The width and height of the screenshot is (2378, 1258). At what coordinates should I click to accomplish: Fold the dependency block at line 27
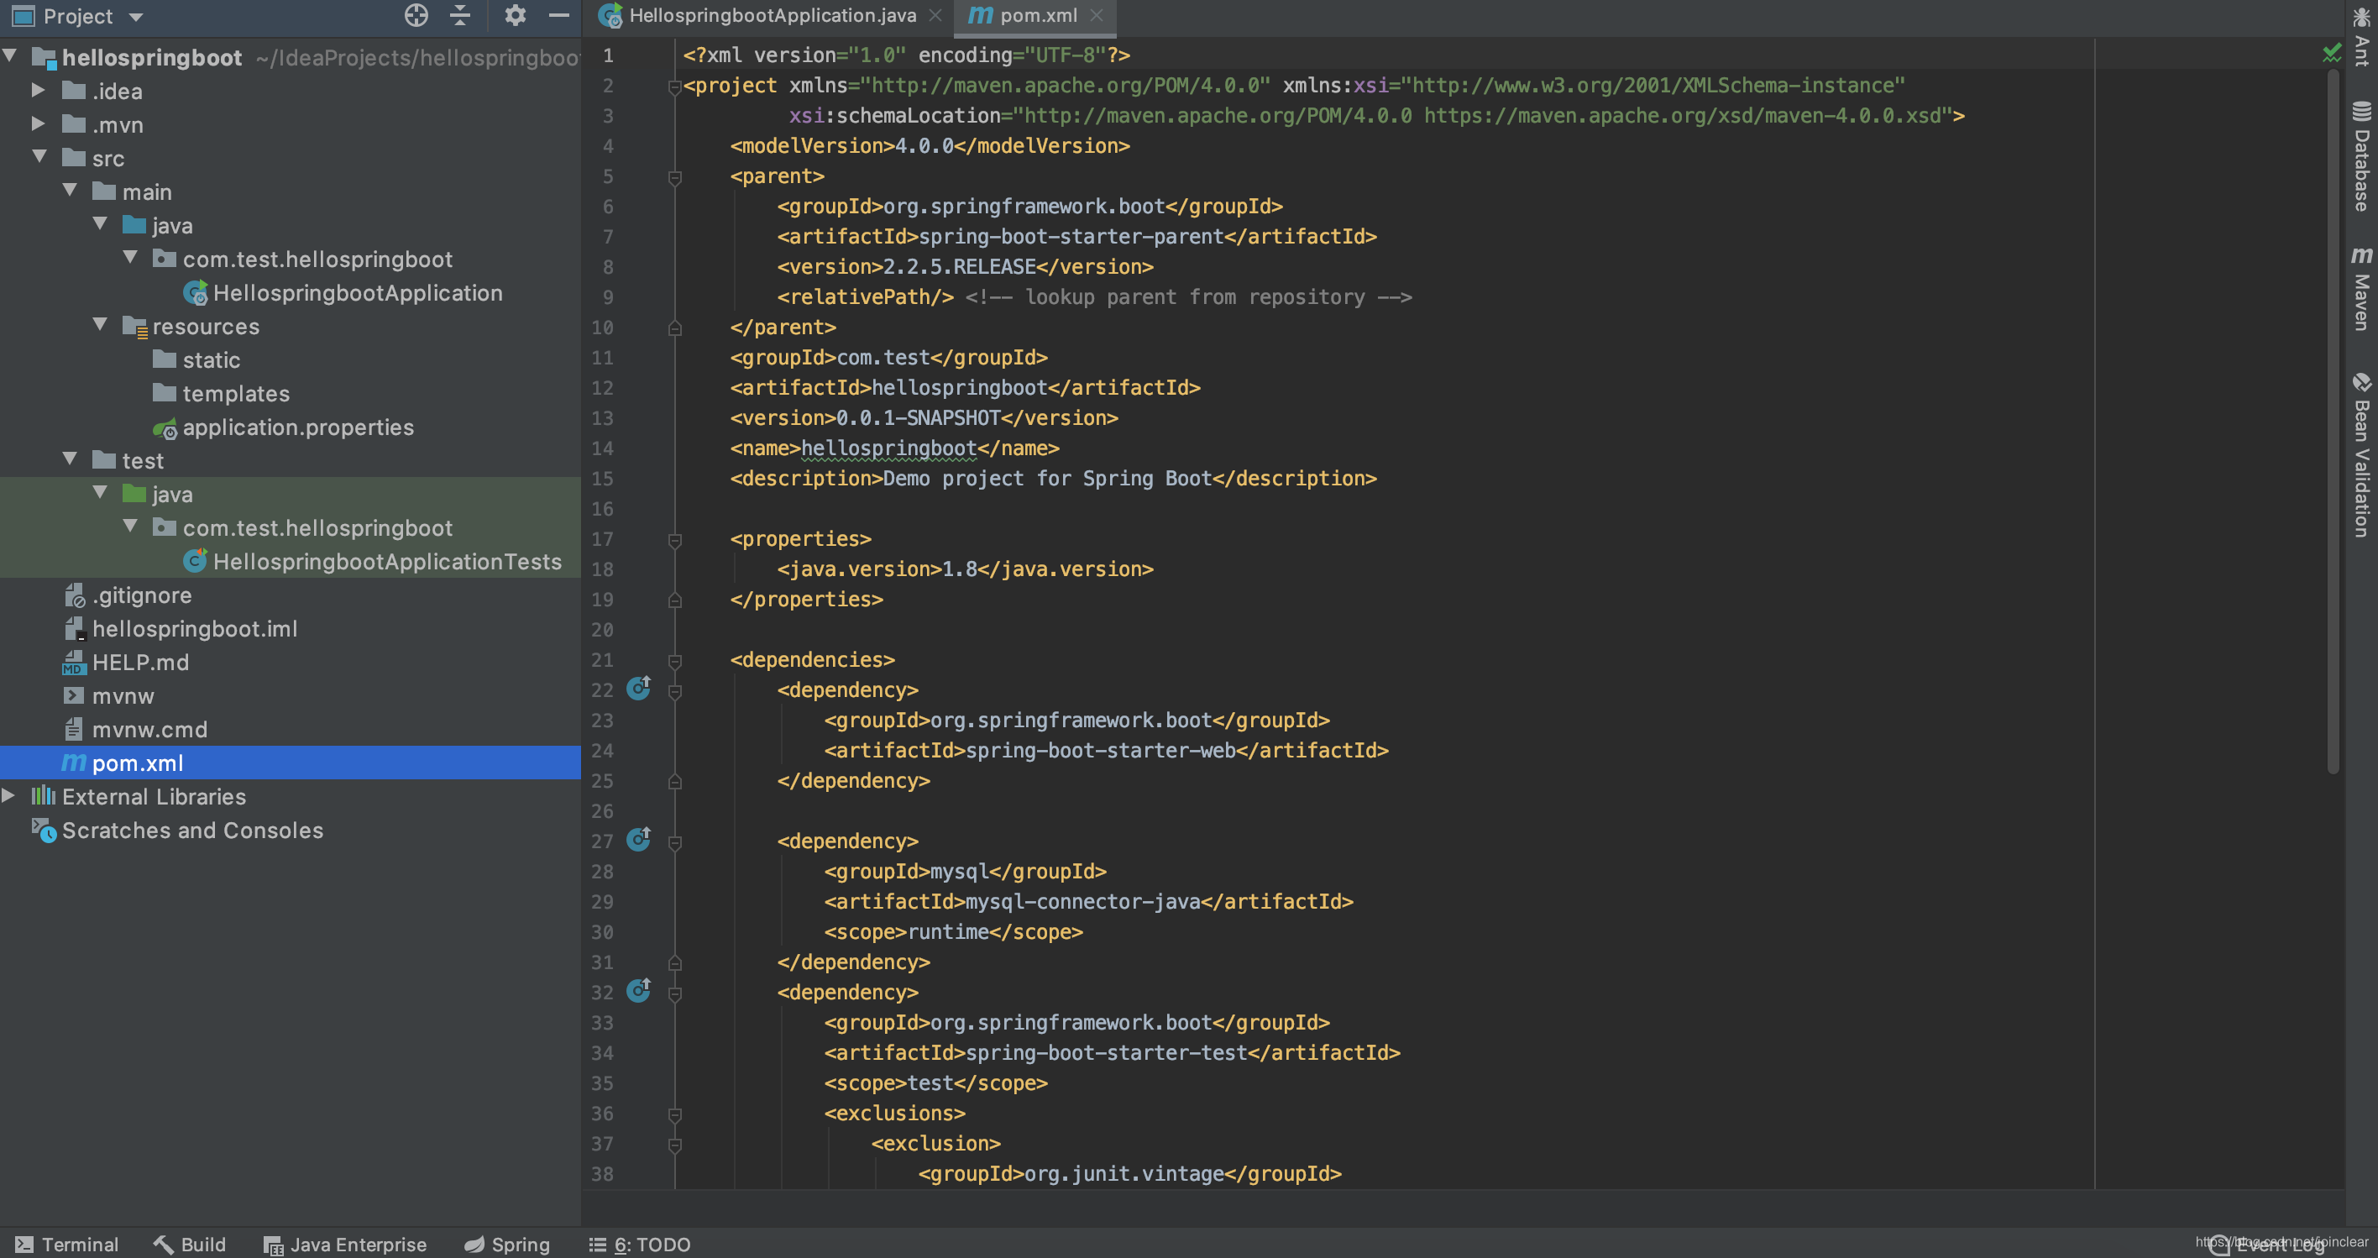(675, 842)
